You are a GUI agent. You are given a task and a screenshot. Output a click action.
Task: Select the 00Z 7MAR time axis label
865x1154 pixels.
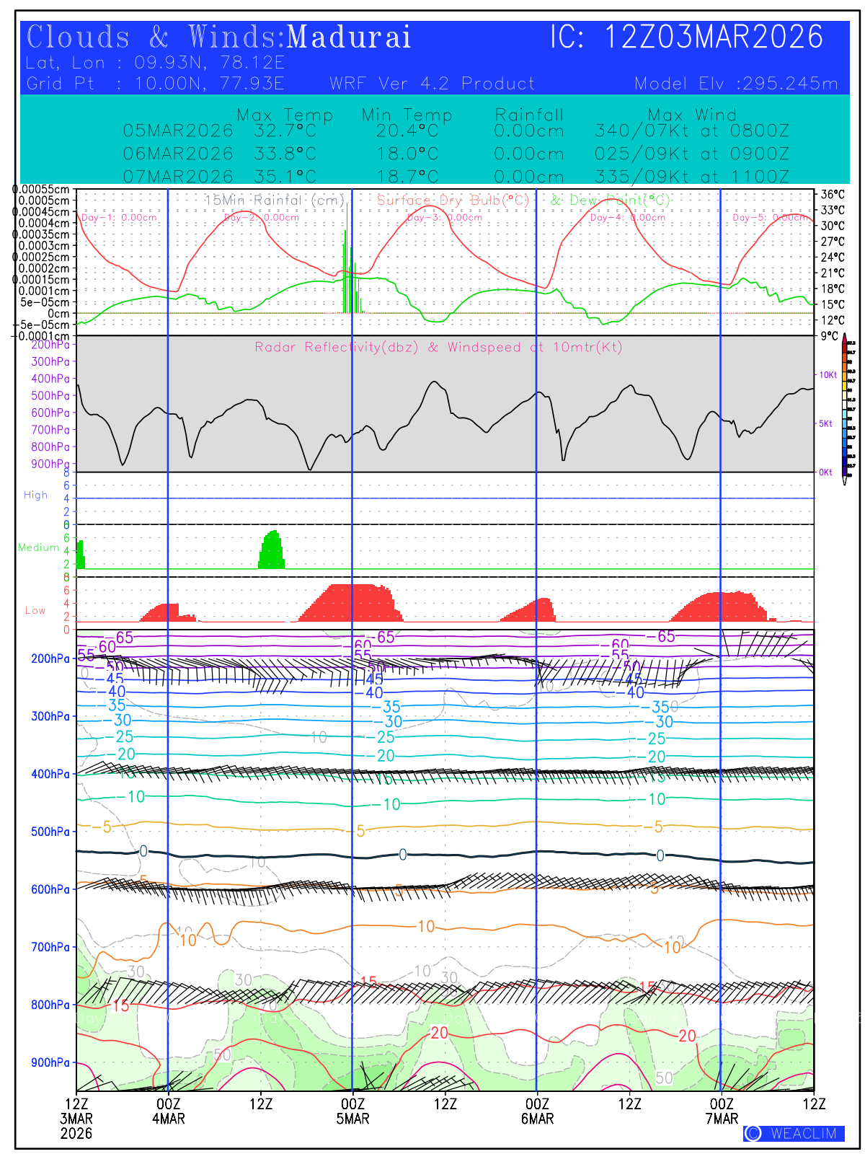coord(722,1111)
